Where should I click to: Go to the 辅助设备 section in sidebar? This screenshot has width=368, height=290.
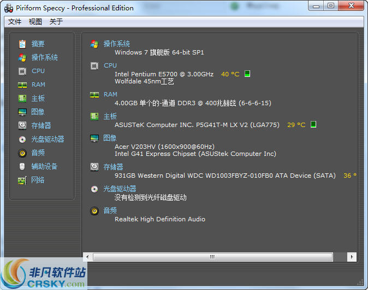[x=45, y=167]
